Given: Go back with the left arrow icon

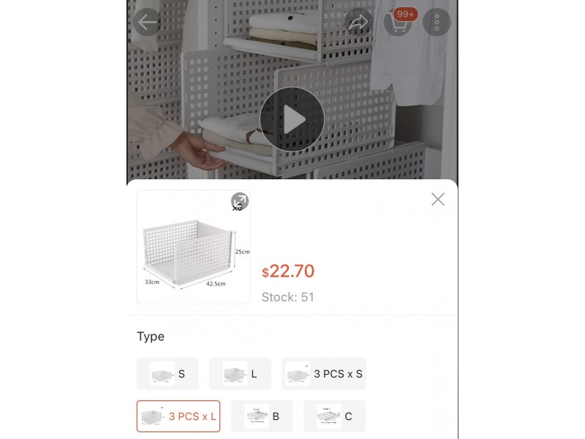Looking at the screenshot, I should click(x=147, y=22).
